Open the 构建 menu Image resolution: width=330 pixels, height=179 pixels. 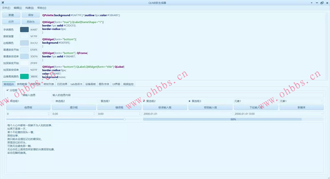pyautogui.click(x=29, y=8)
